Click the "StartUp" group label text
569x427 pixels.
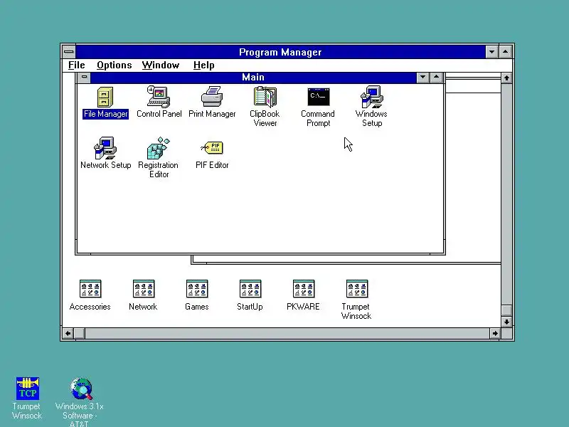tap(250, 307)
